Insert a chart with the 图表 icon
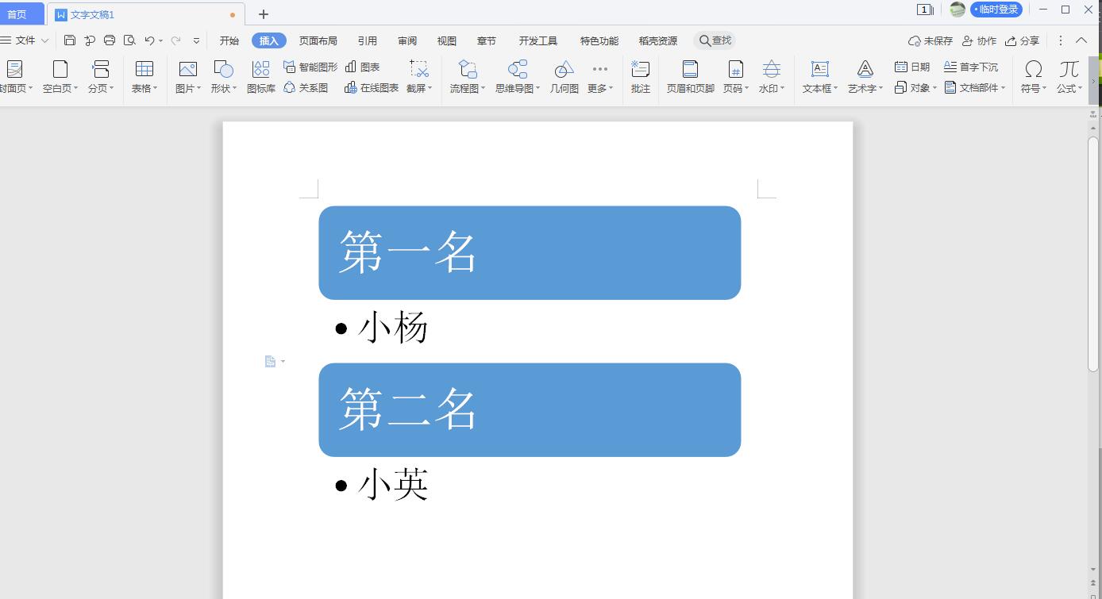Viewport: 1102px width, 599px height. [365, 67]
